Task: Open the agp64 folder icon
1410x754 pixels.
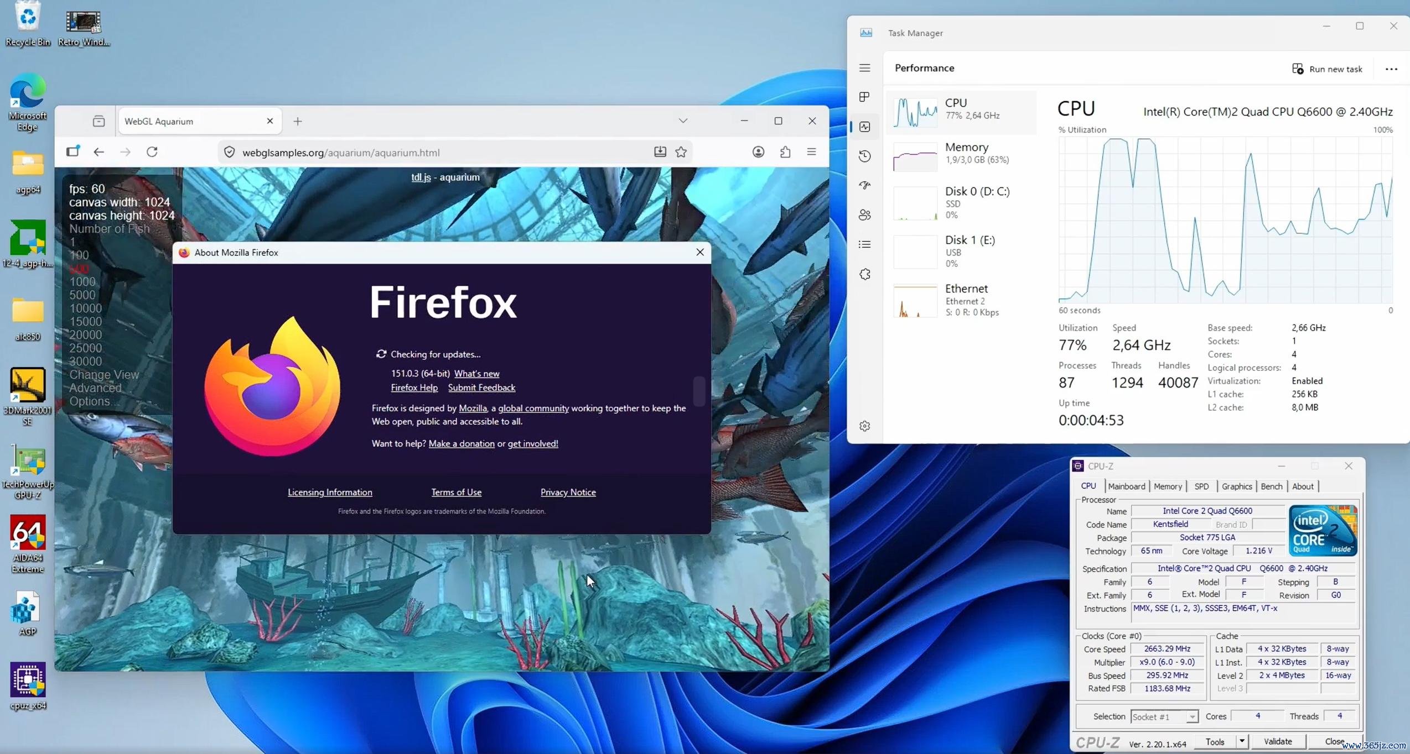Action: coord(28,172)
